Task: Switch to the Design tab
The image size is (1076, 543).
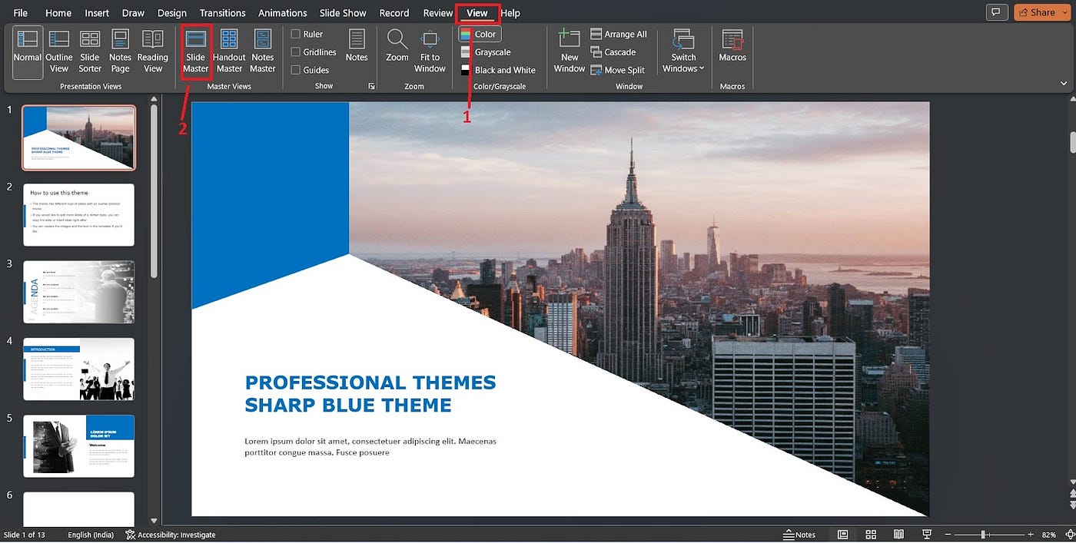Action: (172, 13)
